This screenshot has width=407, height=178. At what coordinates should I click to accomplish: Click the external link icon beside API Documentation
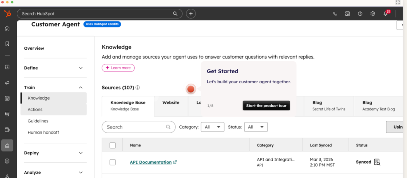coord(175,162)
